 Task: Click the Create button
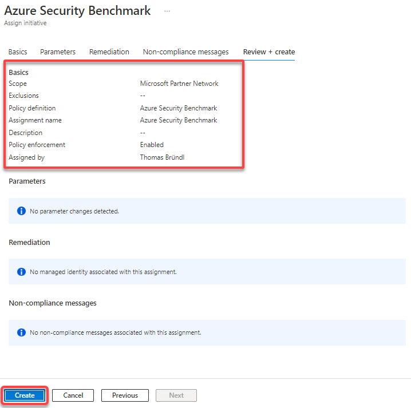tap(25, 395)
